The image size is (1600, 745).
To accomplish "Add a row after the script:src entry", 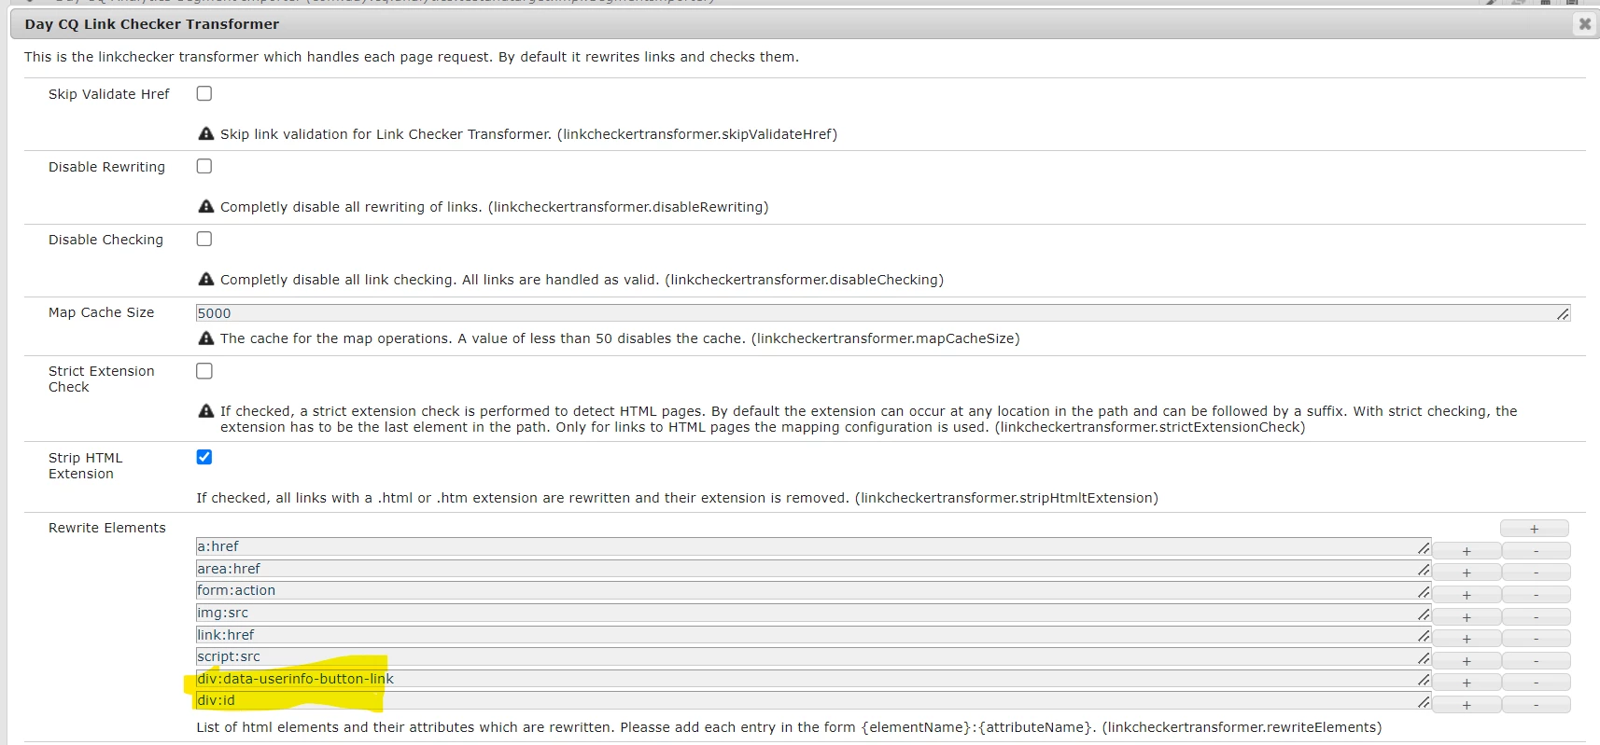I will coord(1467,661).
